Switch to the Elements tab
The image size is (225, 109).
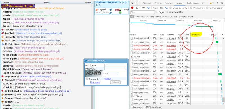pos(147,3)
